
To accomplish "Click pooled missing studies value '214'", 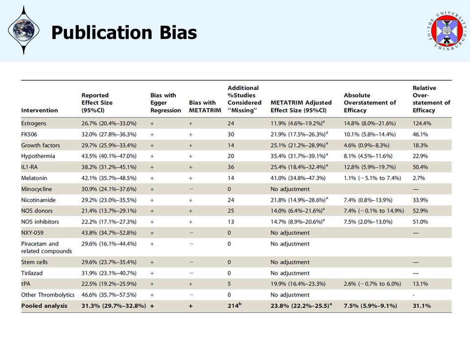I will click(x=235, y=305).
